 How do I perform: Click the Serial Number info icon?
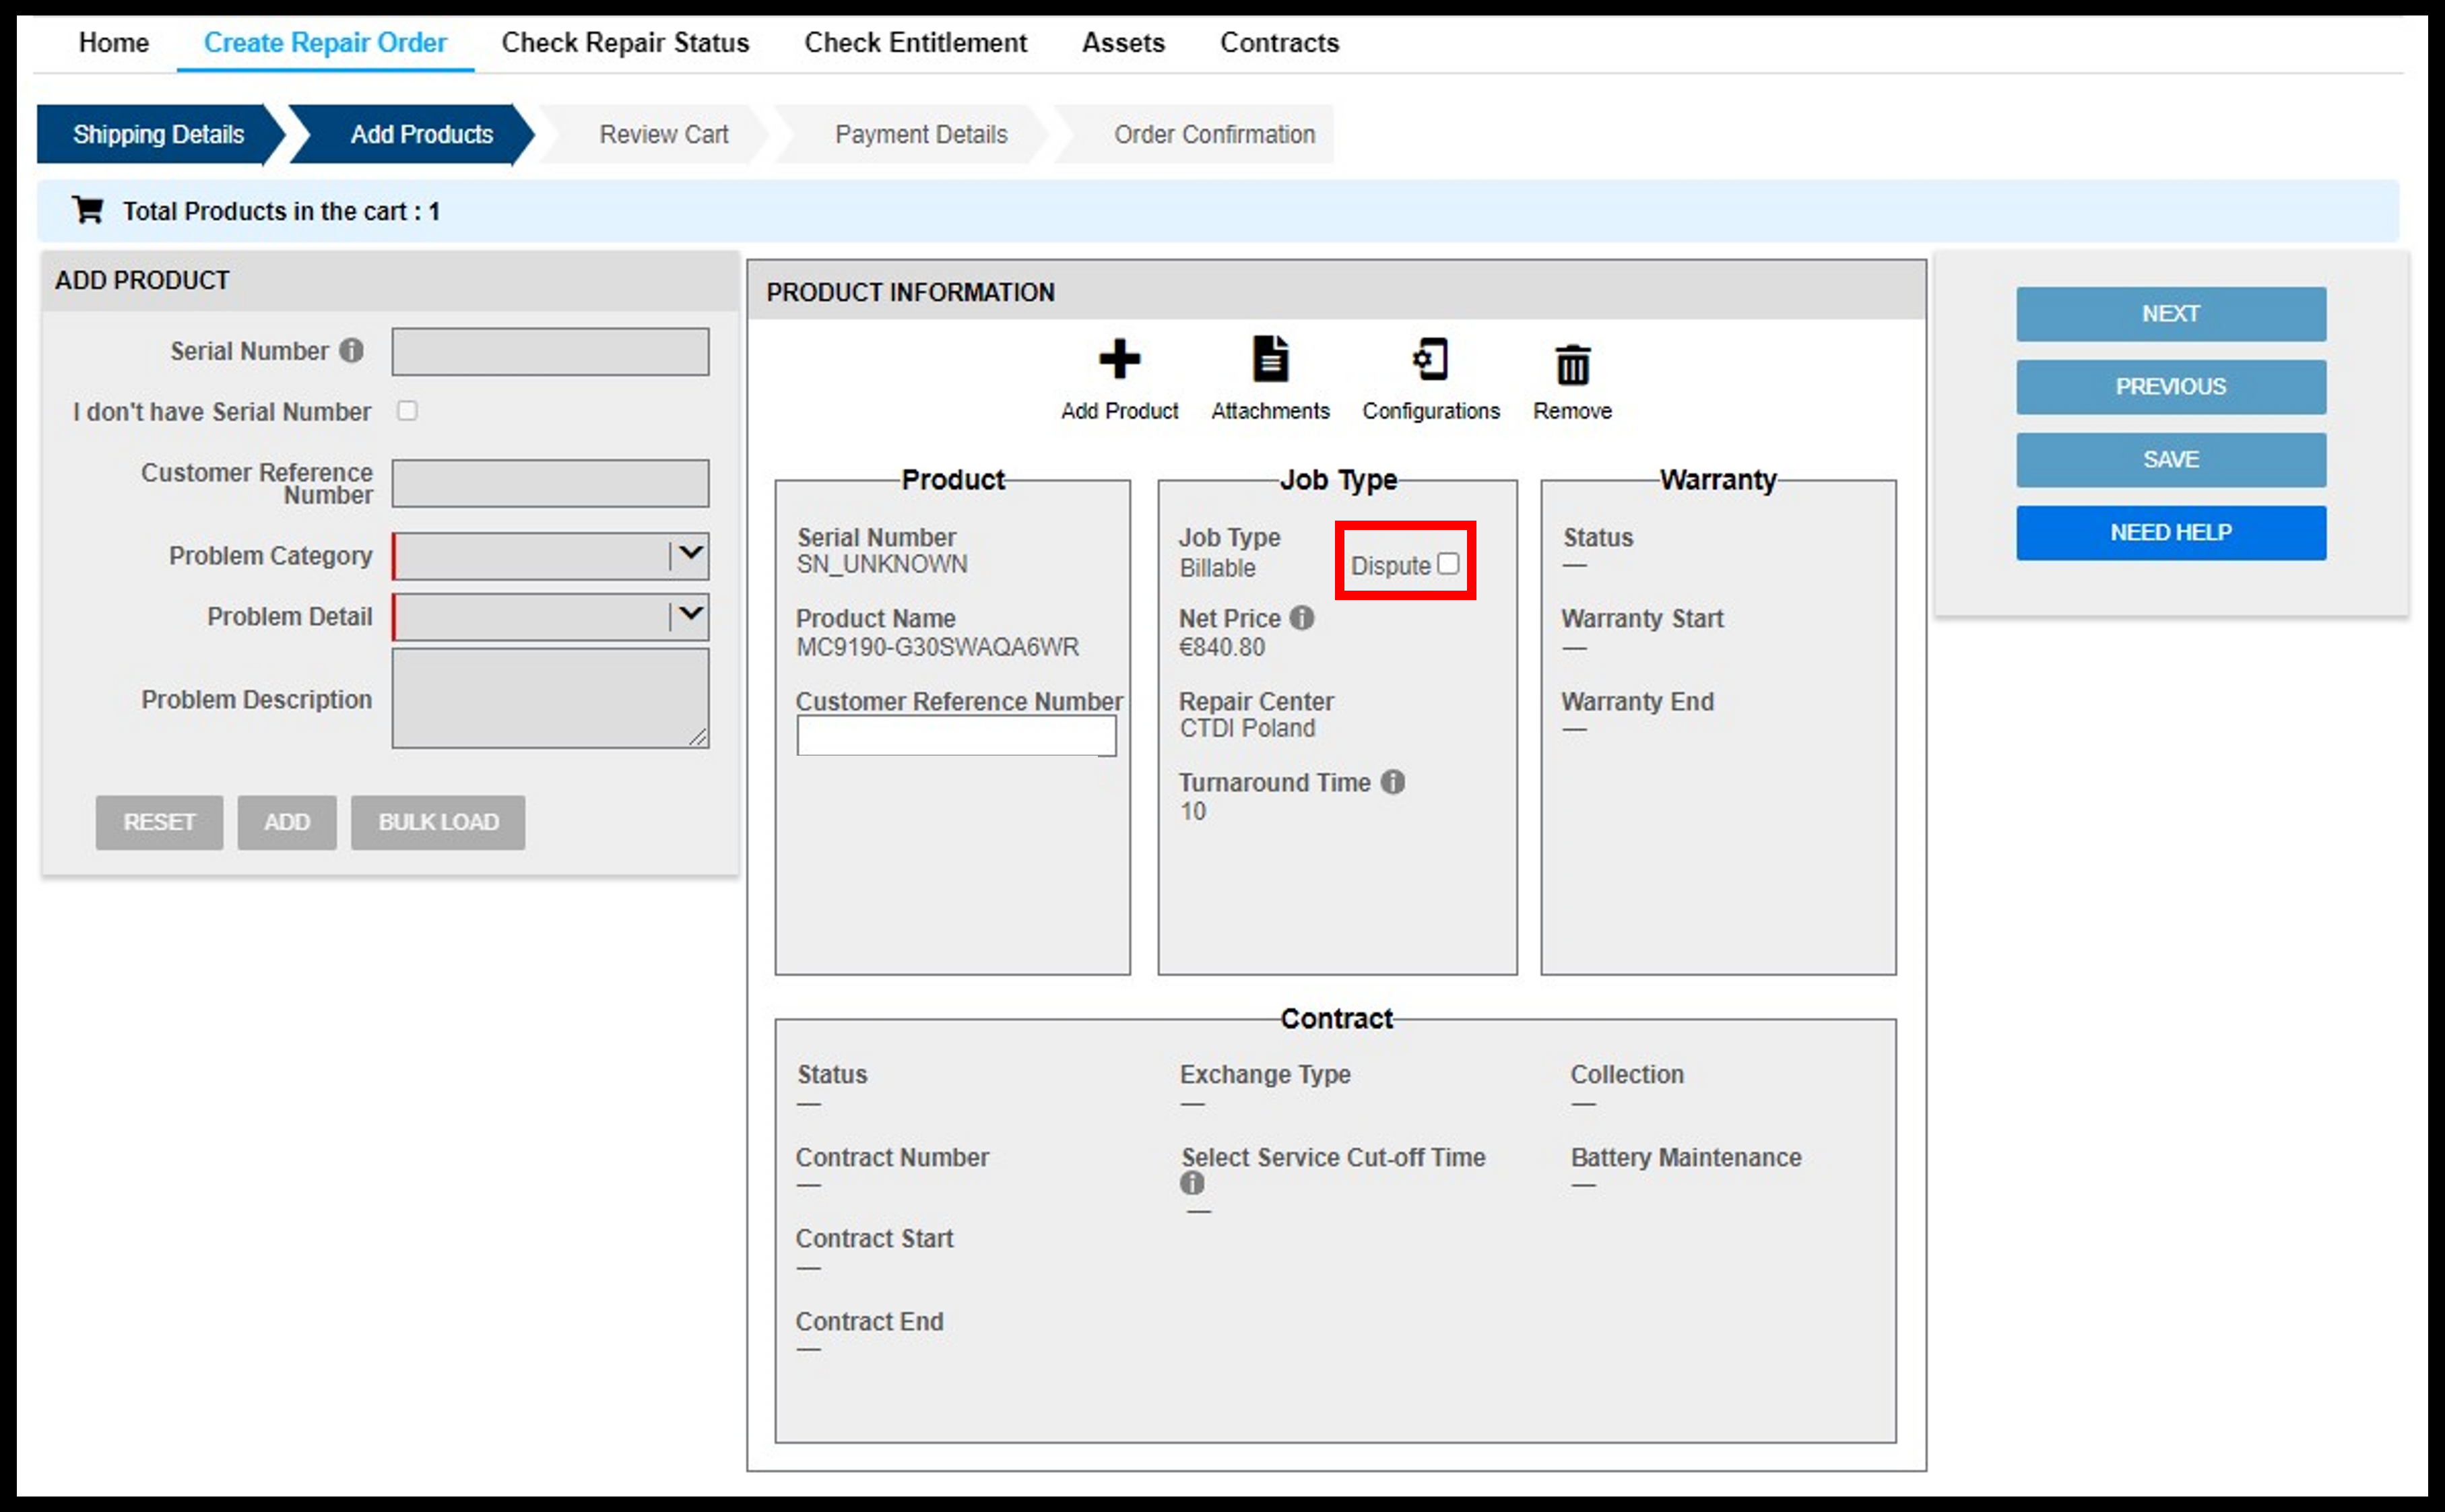coord(351,350)
